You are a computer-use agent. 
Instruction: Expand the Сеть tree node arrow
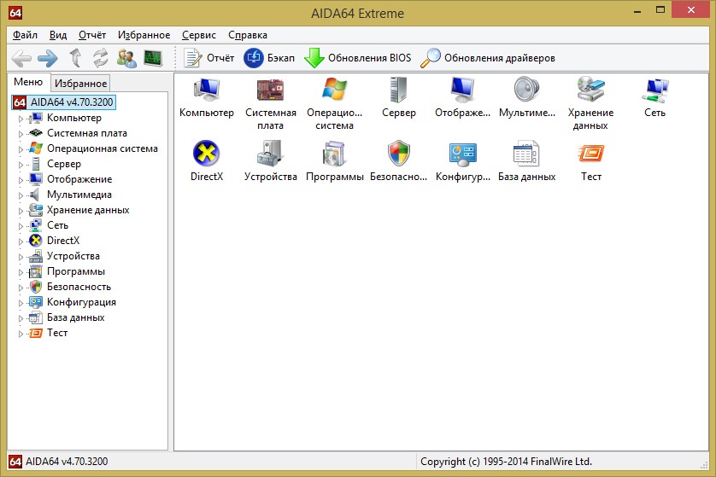coord(21,226)
